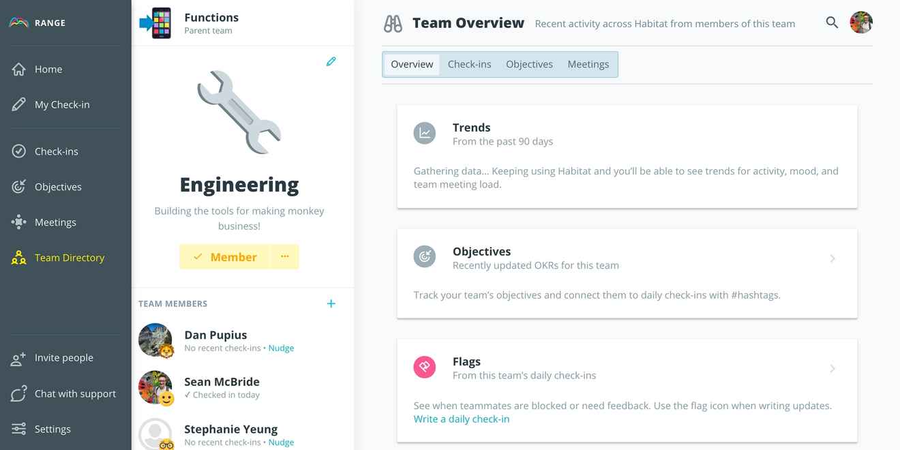Toggle the Member membership button

tap(225, 257)
